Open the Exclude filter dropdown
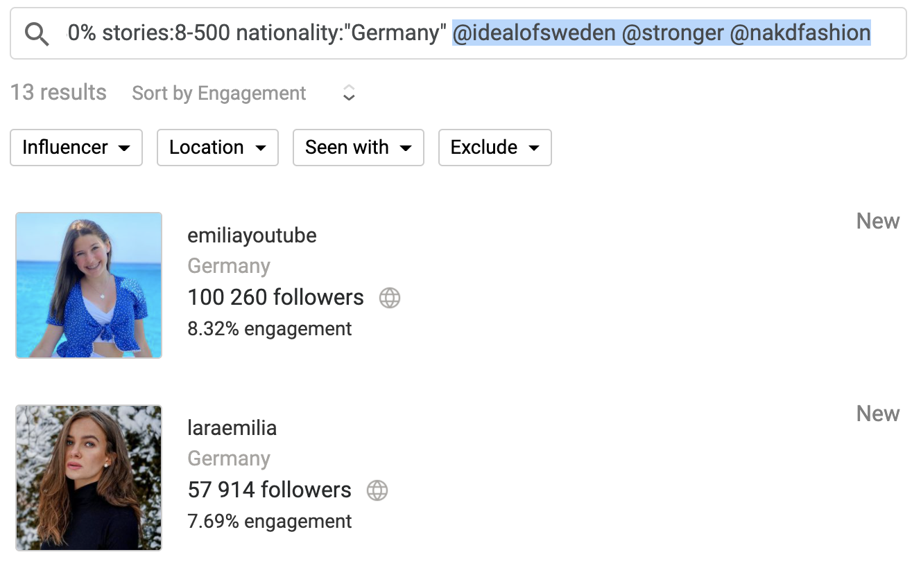The height and width of the screenshot is (568, 921). [495, 147]
